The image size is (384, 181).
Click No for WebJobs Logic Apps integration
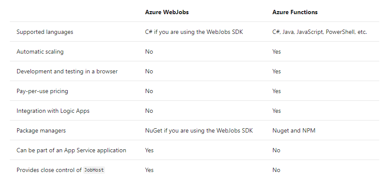[x=149, y=111]
